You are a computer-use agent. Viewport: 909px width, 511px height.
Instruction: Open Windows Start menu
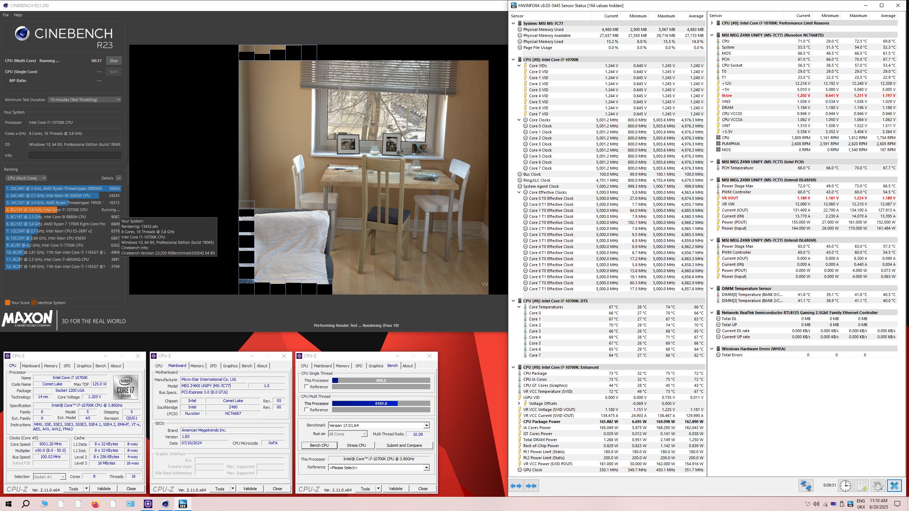pos(9,504)
